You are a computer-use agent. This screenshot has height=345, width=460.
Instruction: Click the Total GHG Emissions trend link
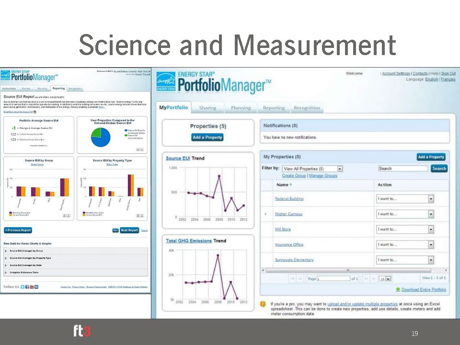click(189, 241)
